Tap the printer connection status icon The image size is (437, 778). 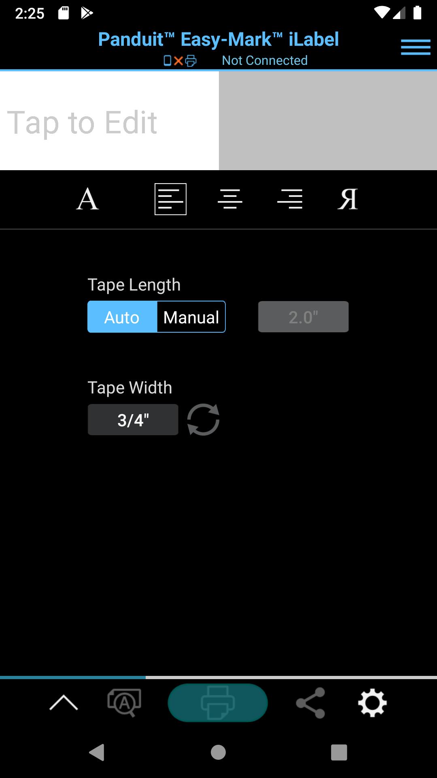(180, 61)
